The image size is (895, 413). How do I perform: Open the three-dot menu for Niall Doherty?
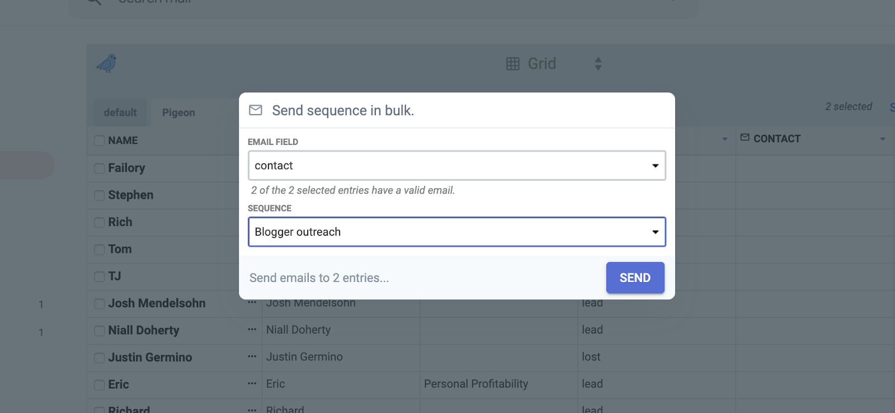[x=252, y=330]
